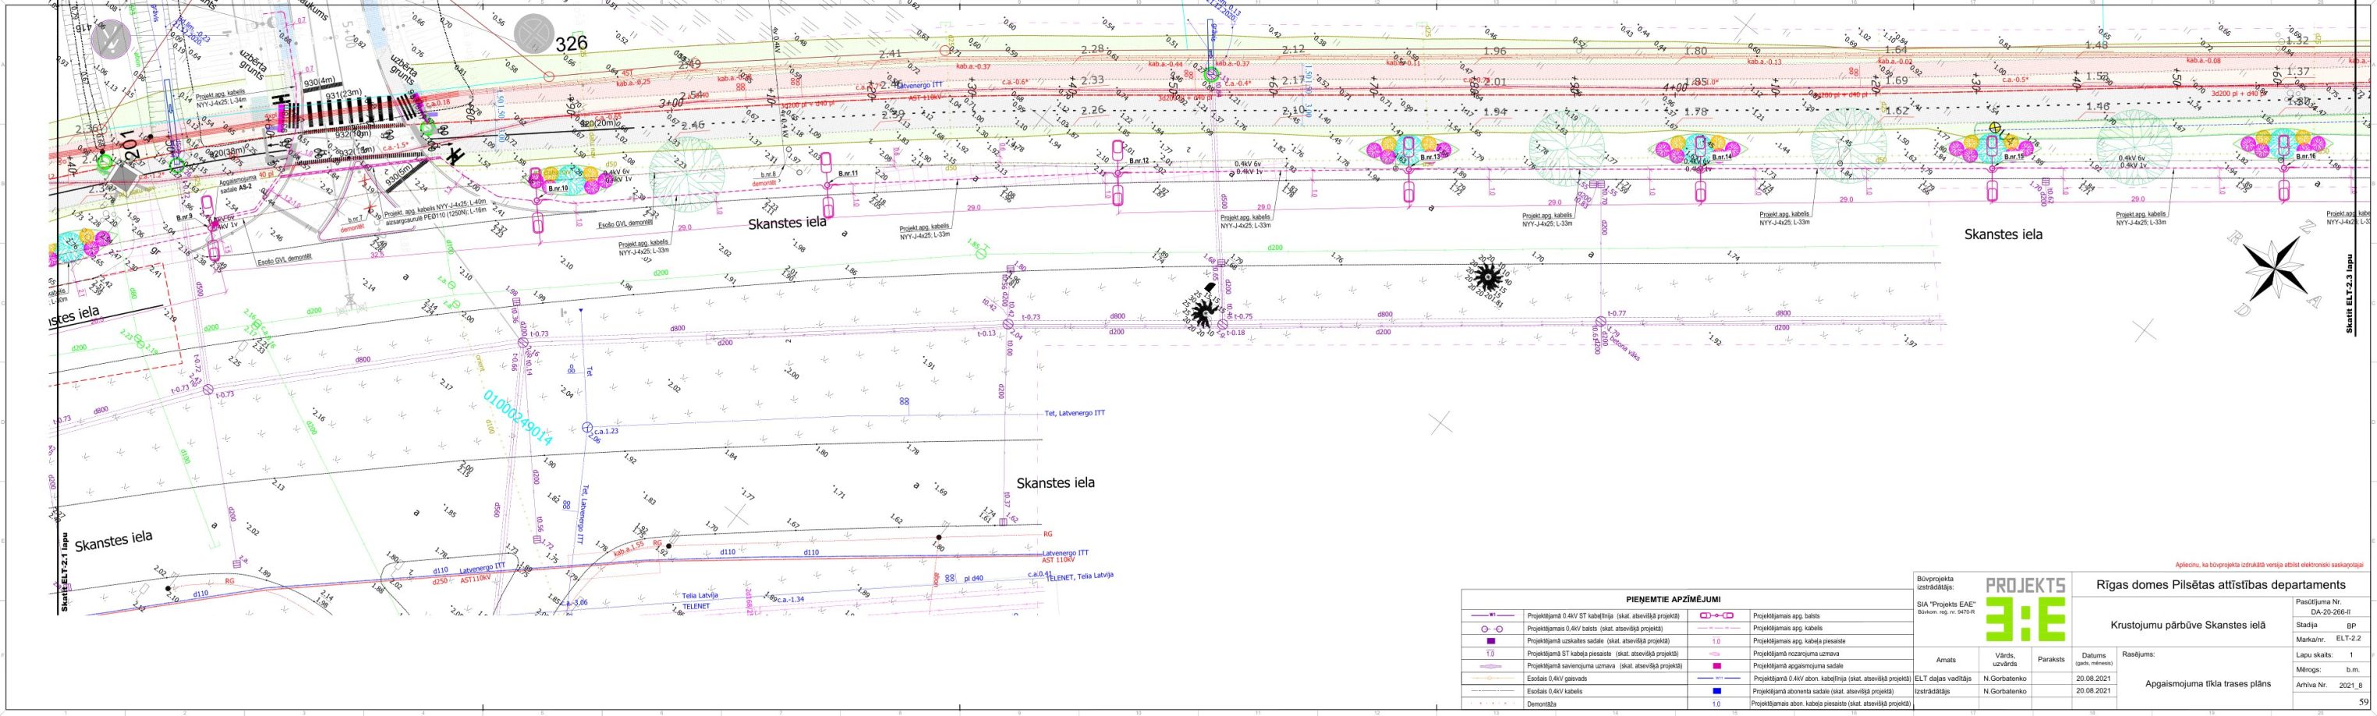Select the colorful shrub cluster at B.nr.14

click(x=1698, y=150)
